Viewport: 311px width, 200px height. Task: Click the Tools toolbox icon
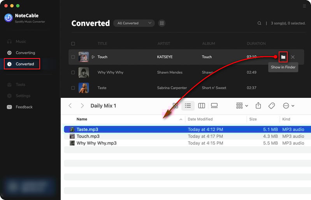[x=9, y=85]
